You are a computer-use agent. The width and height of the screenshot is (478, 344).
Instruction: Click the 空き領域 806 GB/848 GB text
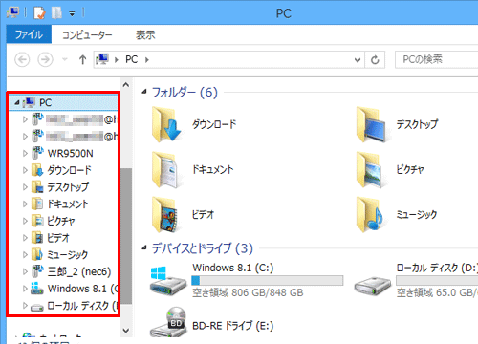[x=248, y=292]
